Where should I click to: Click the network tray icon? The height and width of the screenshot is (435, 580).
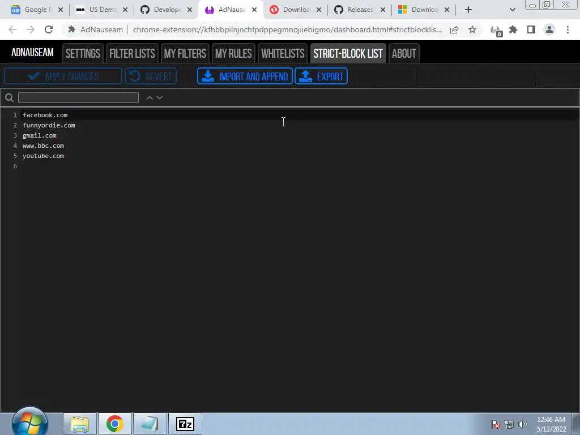(509, 424)
